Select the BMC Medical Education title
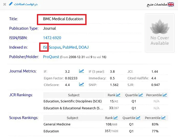 (63, 19)
